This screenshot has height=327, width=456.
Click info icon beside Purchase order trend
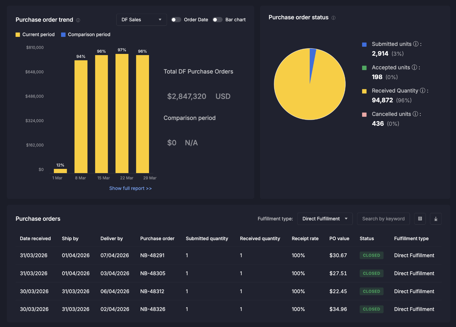coord(78,20)
